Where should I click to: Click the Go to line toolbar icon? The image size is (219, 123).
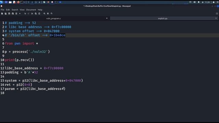coord(51,14)
